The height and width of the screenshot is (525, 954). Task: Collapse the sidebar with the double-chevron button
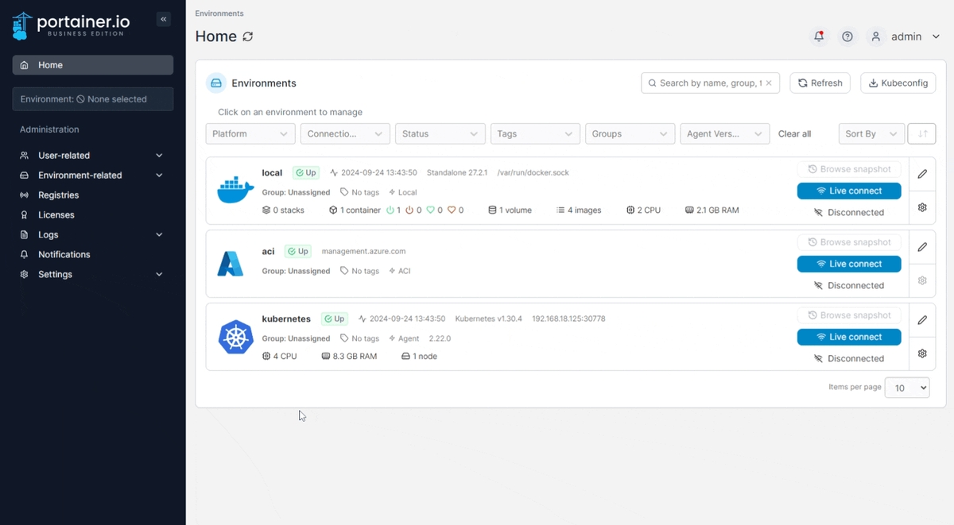pos(163,19)
